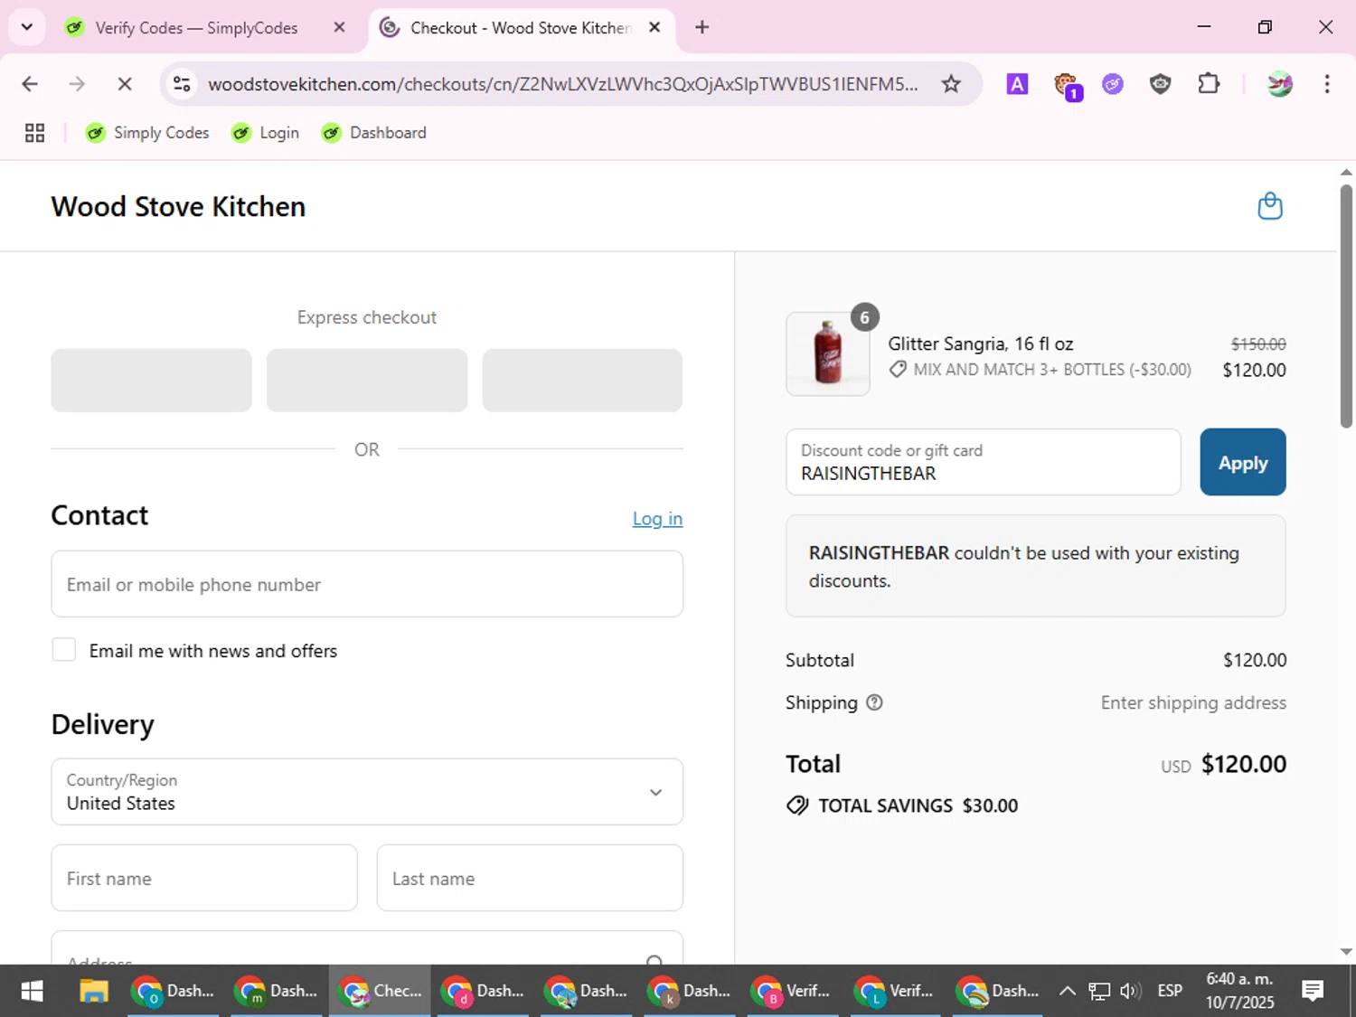This screenshot has height=1017, width=1356.
Task: Click the Glitter Sangria bottle thumbnail
Action: click(x=828, y=353)
